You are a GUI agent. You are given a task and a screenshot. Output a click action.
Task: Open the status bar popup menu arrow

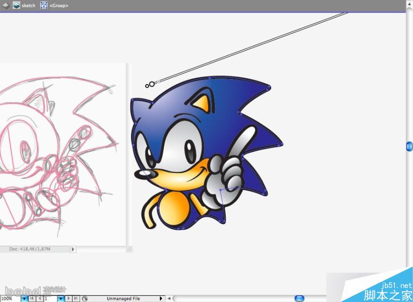click(161, 298)
